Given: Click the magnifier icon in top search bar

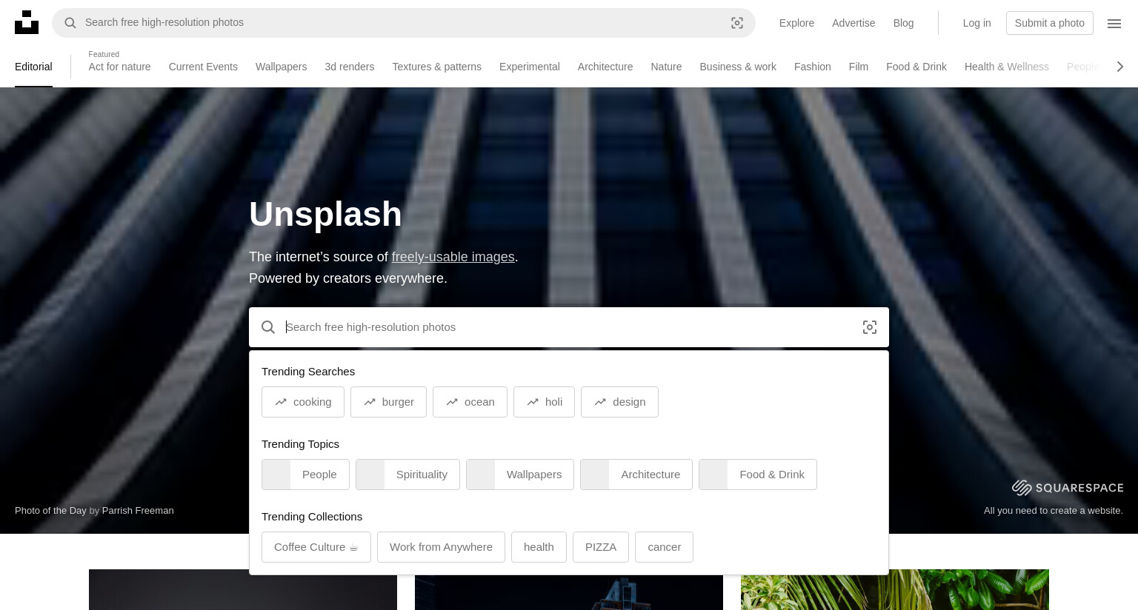Looking at the screenshot, I should click(x=70, y=23).
